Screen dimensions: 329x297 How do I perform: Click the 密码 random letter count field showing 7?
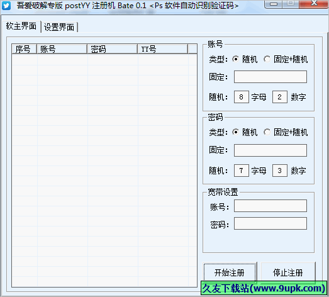[242, 171]
